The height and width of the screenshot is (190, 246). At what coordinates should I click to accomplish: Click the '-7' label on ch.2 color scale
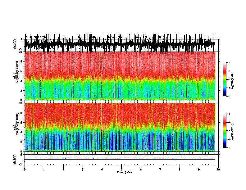pos(229,147)
